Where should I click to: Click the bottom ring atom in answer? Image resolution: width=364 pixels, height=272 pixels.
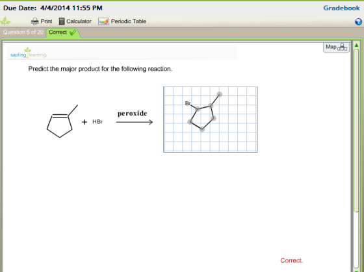pos(202,129)
